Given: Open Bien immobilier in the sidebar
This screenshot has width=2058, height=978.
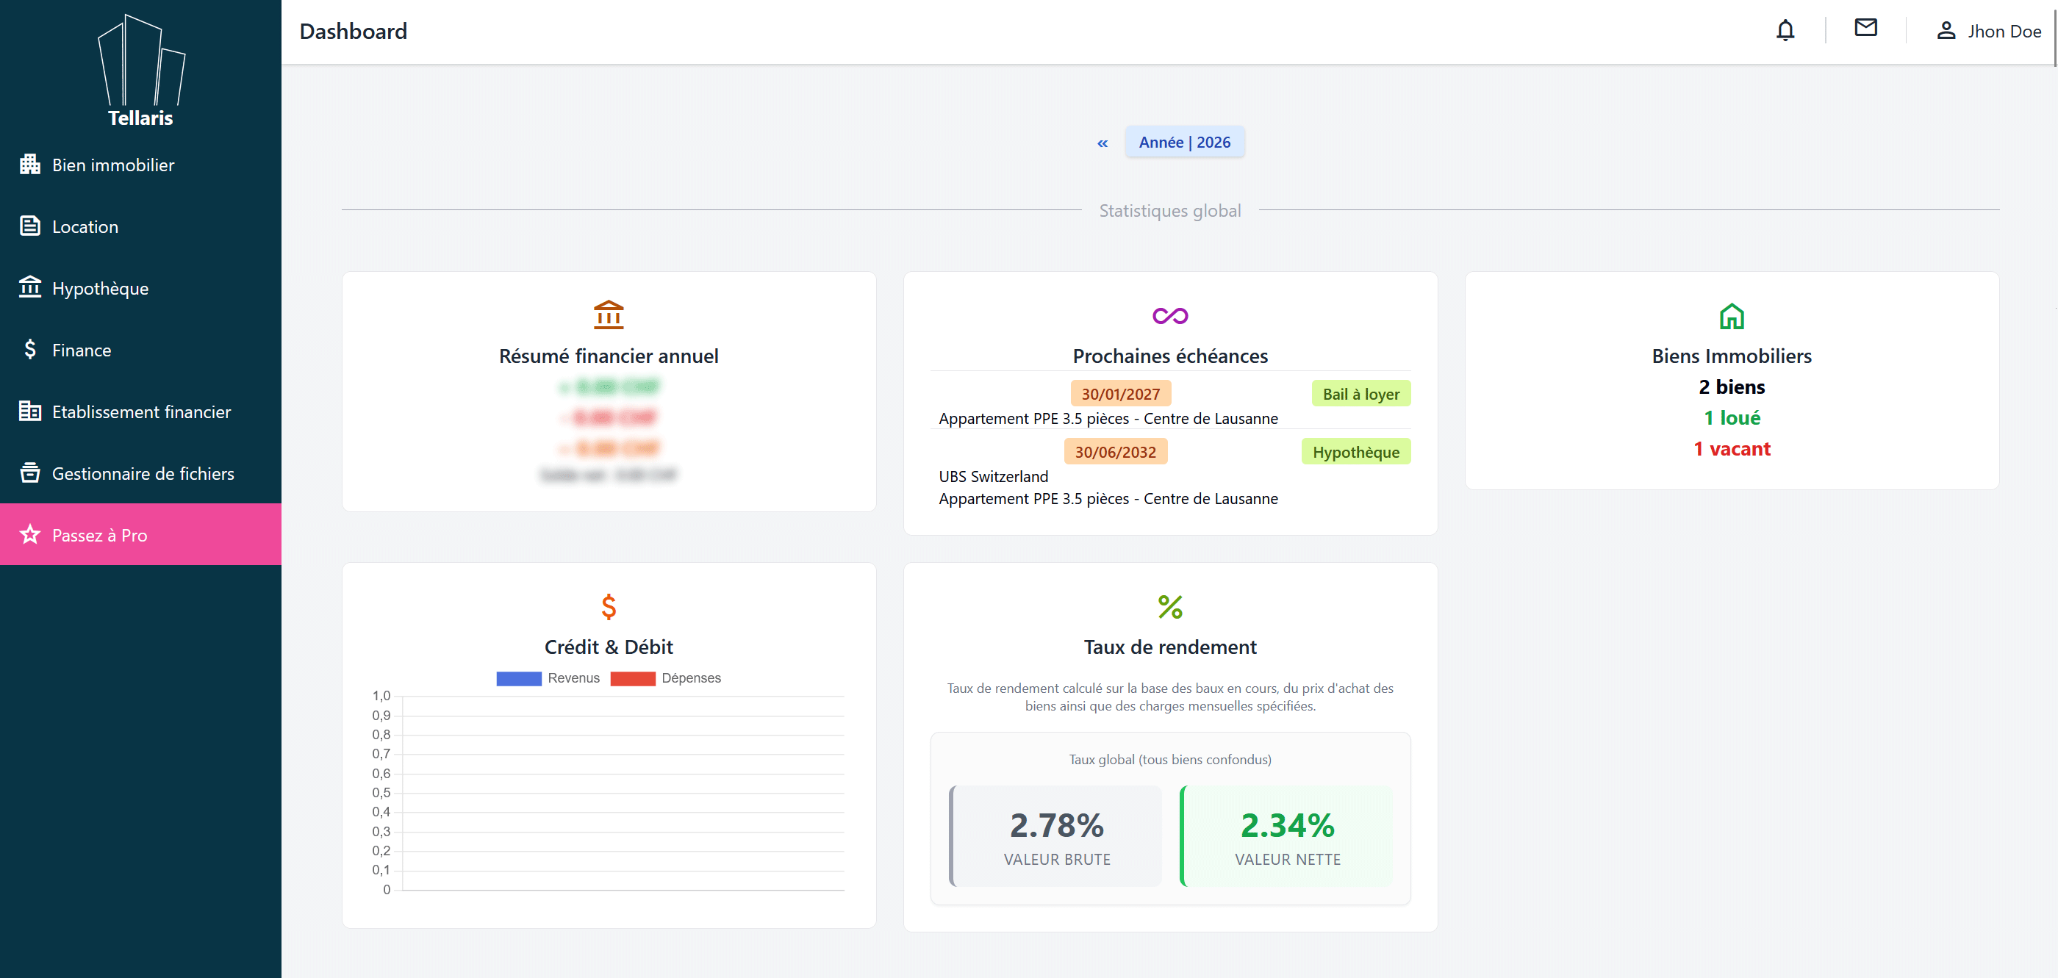Looking at the screenshot, I should tap(112, 165).
